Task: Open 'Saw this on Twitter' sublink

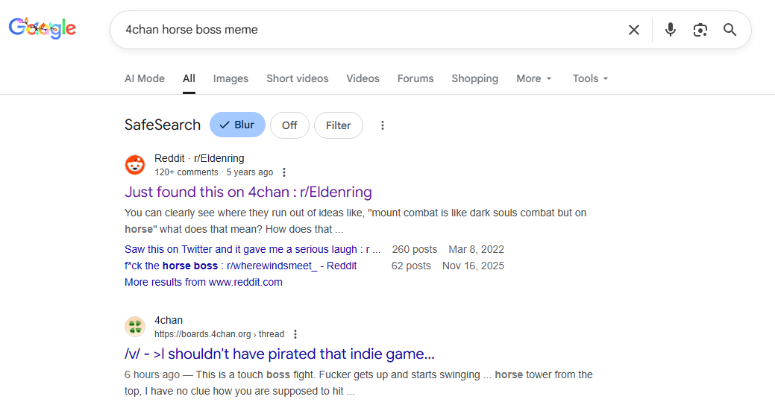Action: tap(253, 249)
